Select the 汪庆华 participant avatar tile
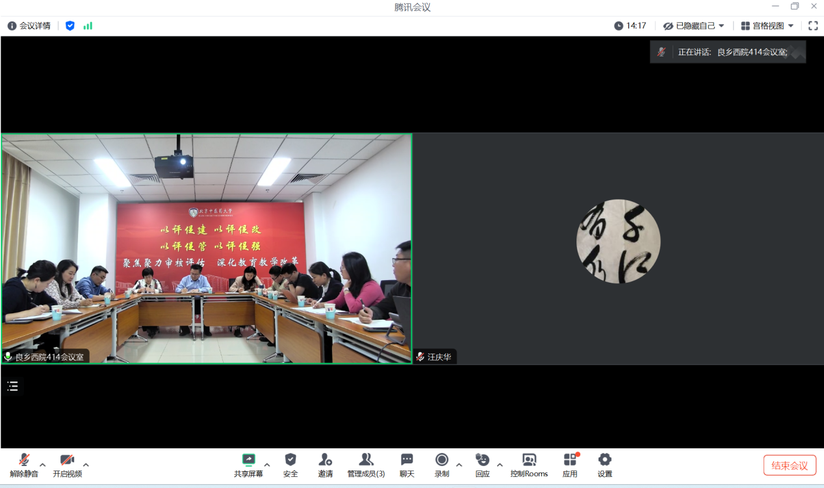Screen dimensions: 824x488 point(618,242)
